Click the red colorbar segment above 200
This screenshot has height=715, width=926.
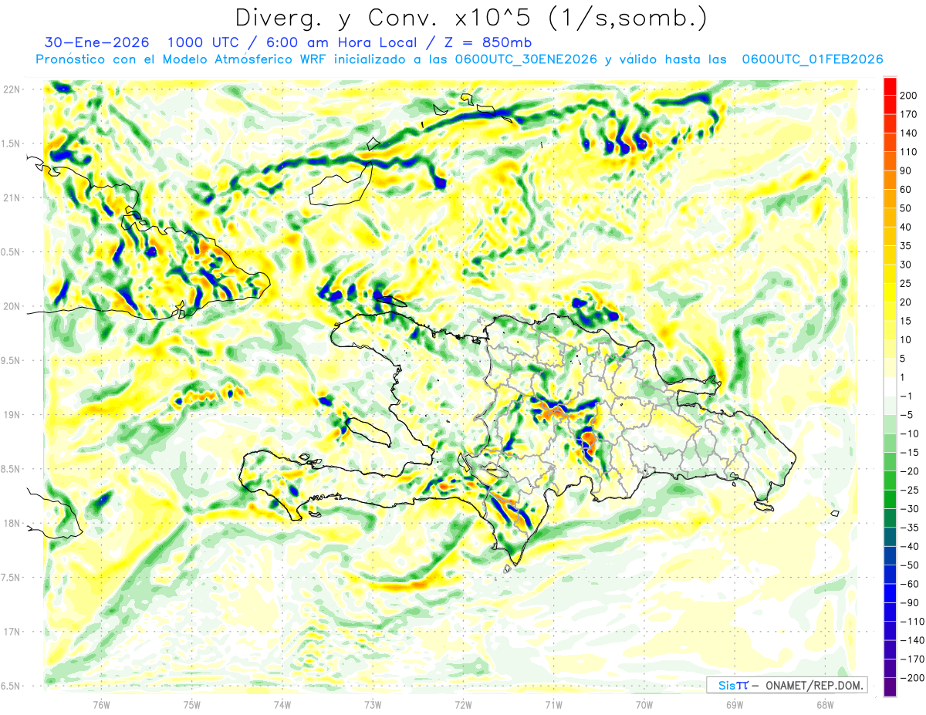890,86
